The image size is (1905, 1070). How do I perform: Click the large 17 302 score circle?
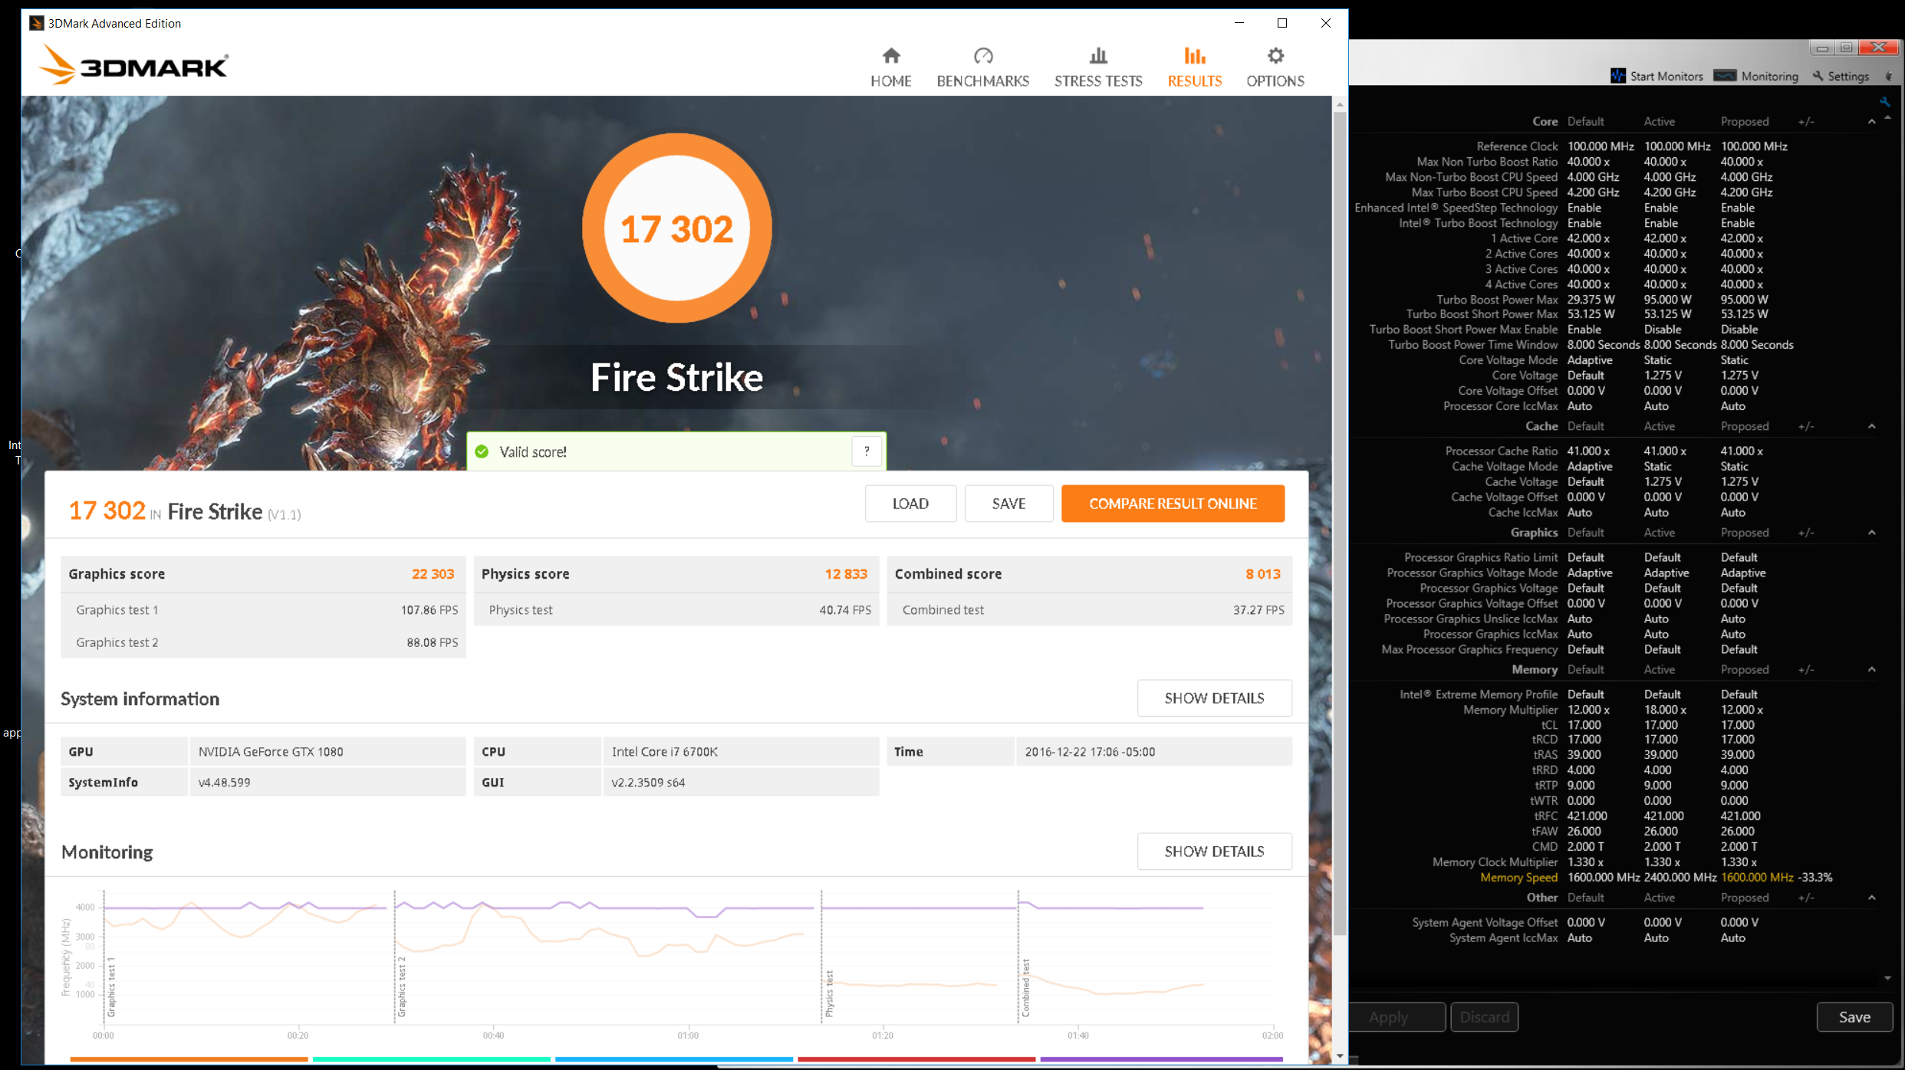click(676, 228)
